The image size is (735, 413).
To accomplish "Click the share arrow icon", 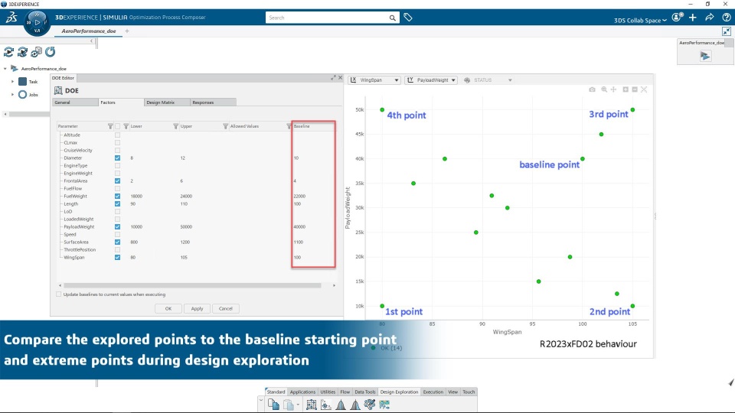I will coord(709,18).
